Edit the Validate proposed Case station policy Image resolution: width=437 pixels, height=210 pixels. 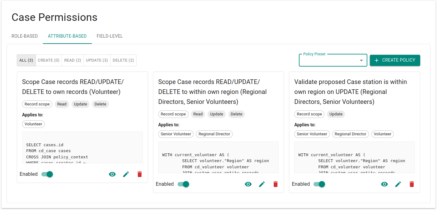398,184
